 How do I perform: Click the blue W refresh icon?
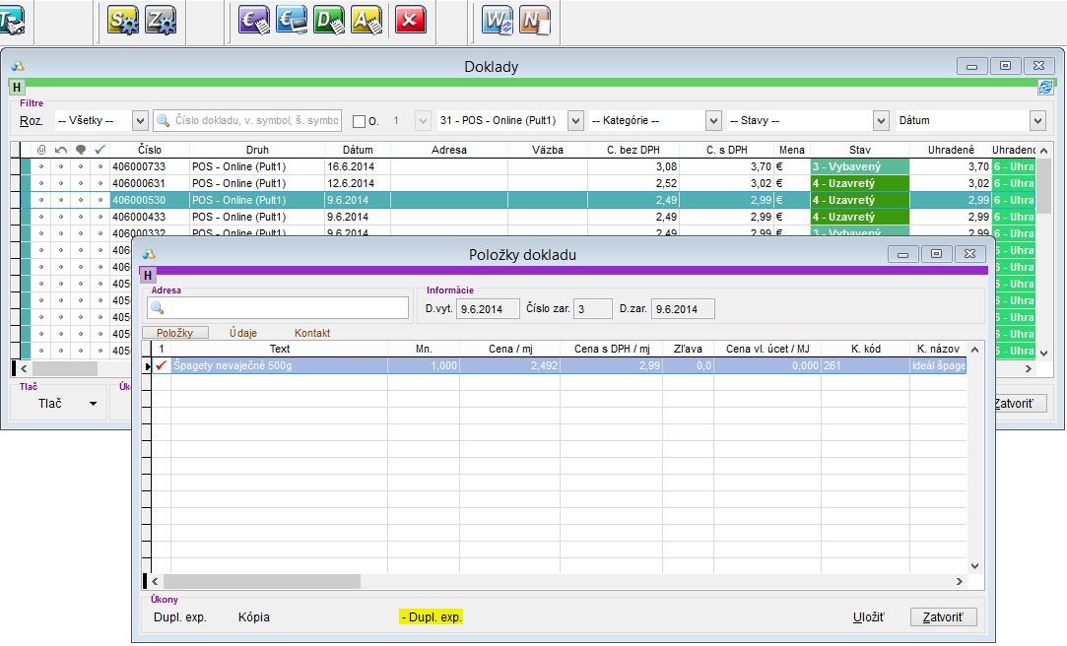[x=498, y=20]
